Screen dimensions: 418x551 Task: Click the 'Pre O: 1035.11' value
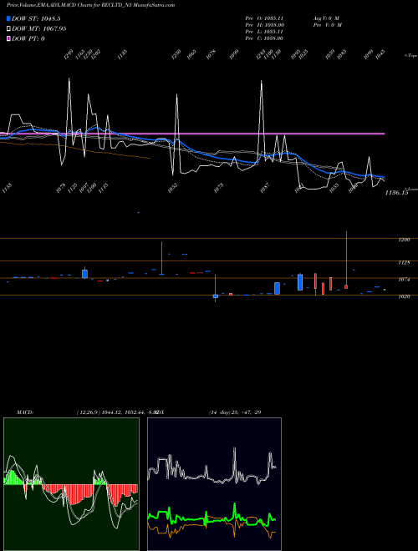pyautogui.click(x=264, y=18)
